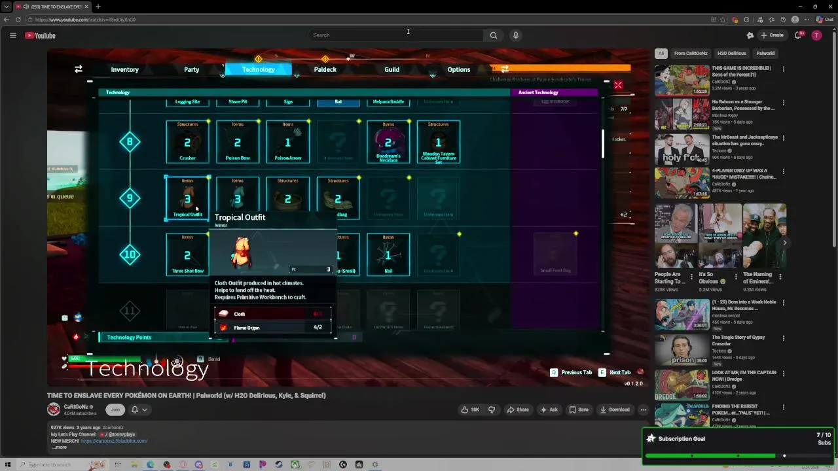Open the notifications bell in the YouTube header
This screenshot has height=471, width=838.
(x=797, y=35)
